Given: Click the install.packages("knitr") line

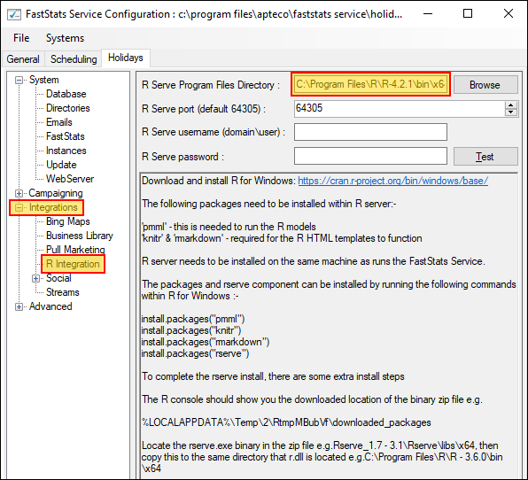Looking at the screenshot, I should click(191, 330).
